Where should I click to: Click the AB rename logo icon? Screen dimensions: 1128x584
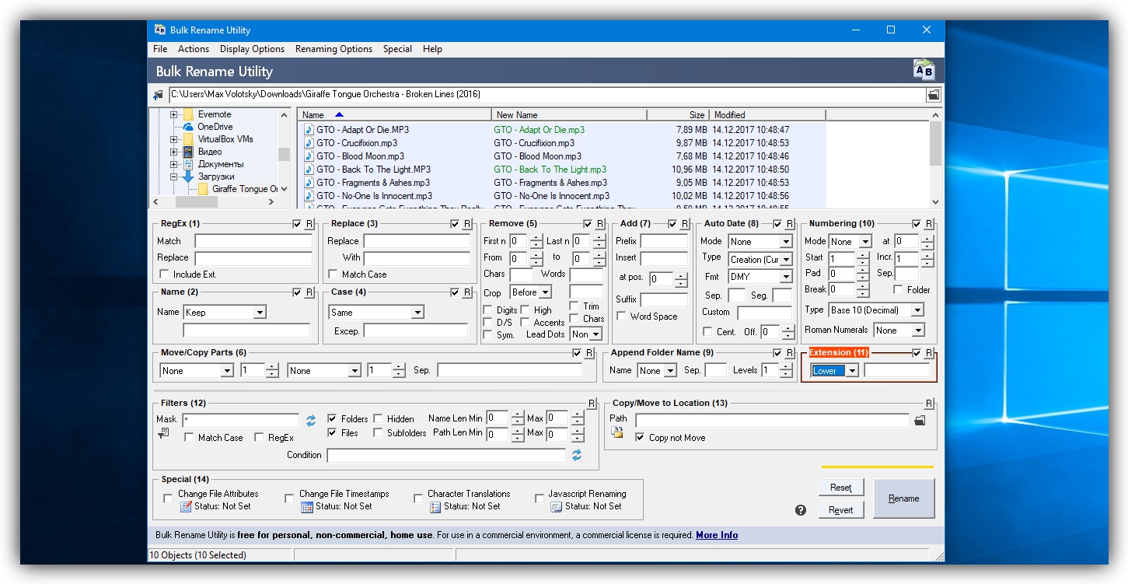click(x=924, y=70)
